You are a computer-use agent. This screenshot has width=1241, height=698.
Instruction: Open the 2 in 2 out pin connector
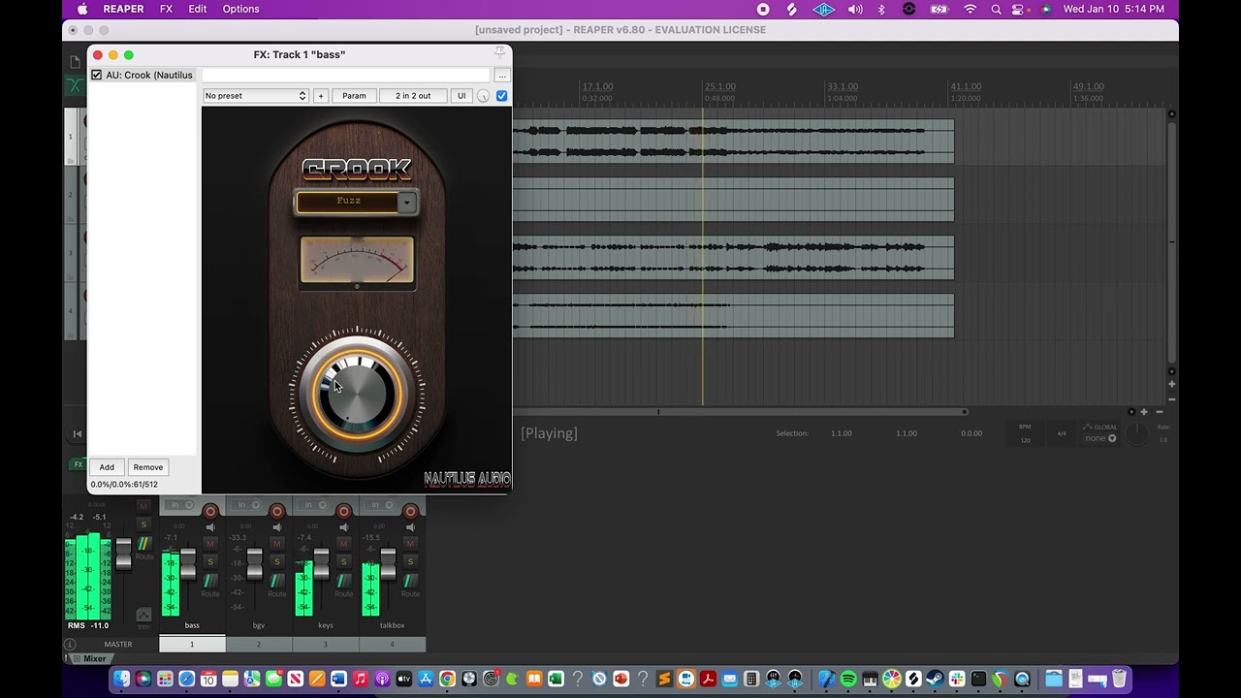coord(413,96)
